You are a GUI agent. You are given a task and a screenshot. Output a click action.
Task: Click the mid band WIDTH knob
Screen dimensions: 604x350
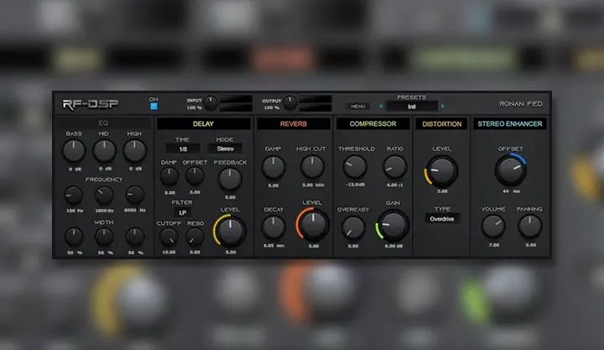[104, 237]
